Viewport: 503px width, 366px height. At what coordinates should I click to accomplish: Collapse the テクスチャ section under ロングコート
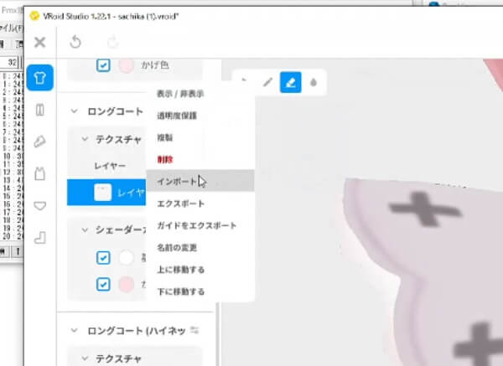point(86,139)
